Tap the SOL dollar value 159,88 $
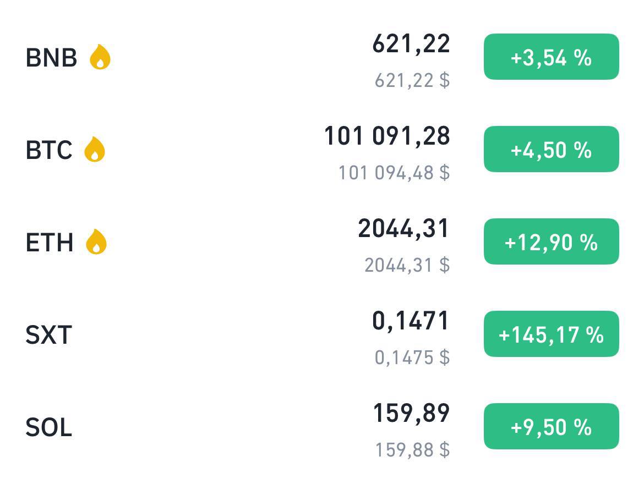 [413, 449]
